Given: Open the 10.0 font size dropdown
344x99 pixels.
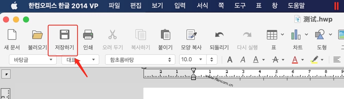Looking at the screenshot, I should (x=192, y=59).
